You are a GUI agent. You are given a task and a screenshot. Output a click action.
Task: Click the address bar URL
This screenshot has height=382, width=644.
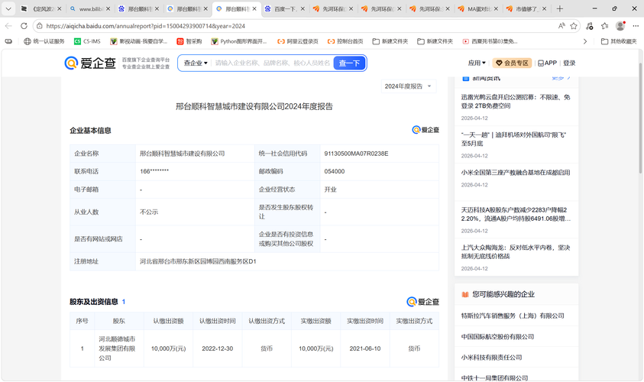coord(145,26)
